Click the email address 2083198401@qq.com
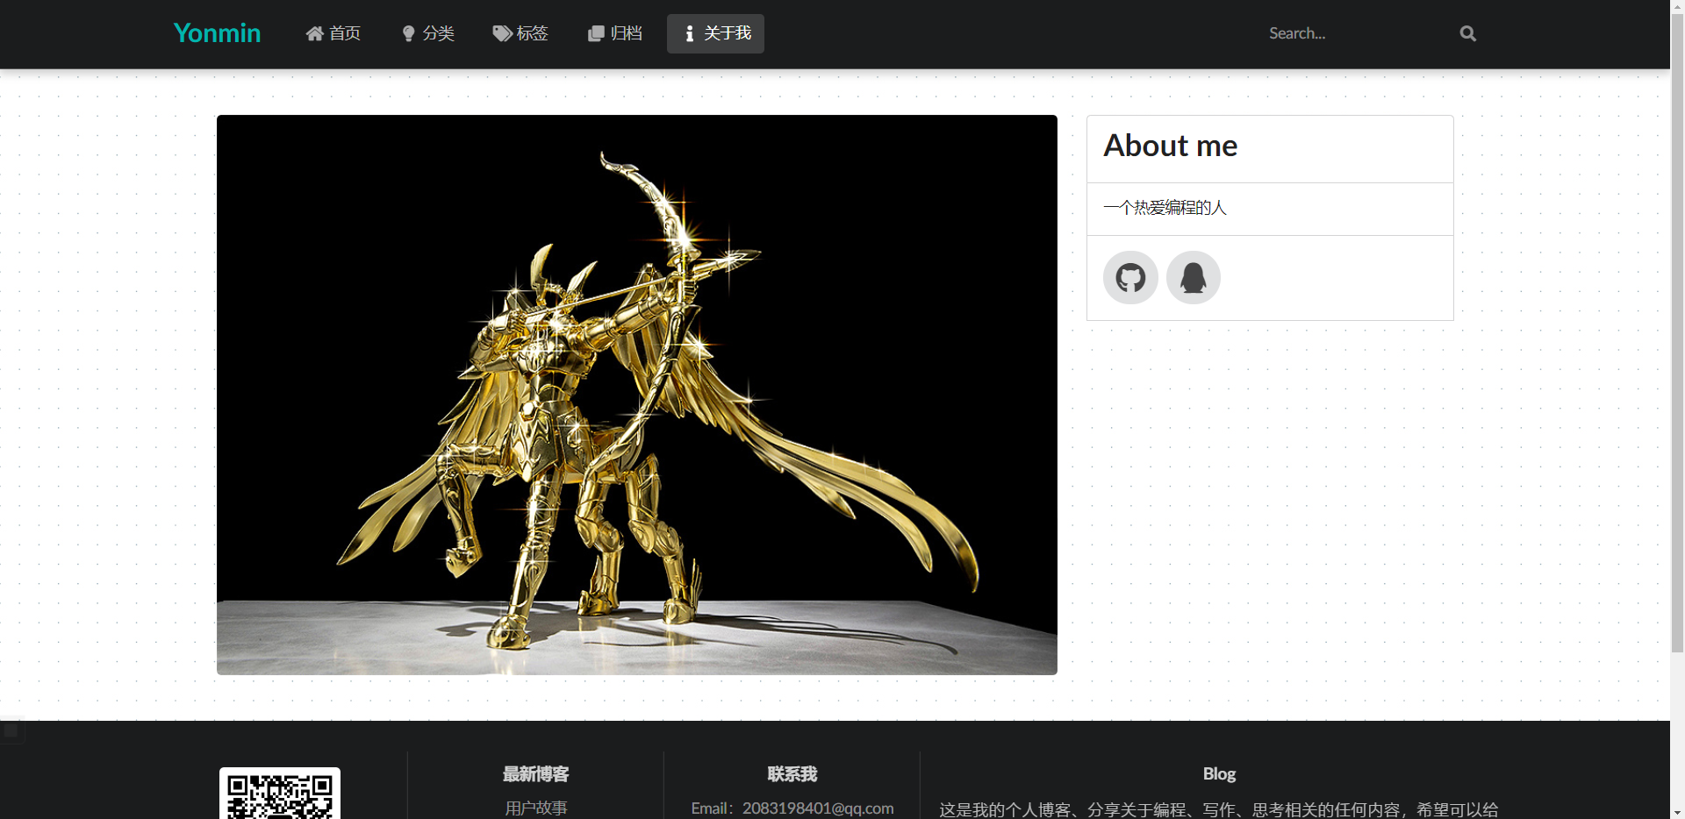 (818, 808)
